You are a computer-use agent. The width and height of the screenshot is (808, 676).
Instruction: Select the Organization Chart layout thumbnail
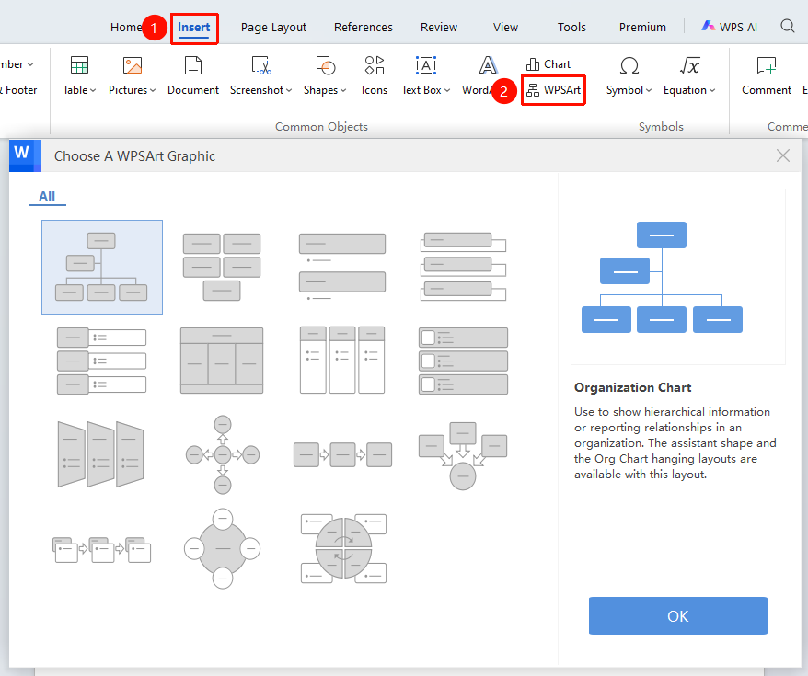point(102,267)
